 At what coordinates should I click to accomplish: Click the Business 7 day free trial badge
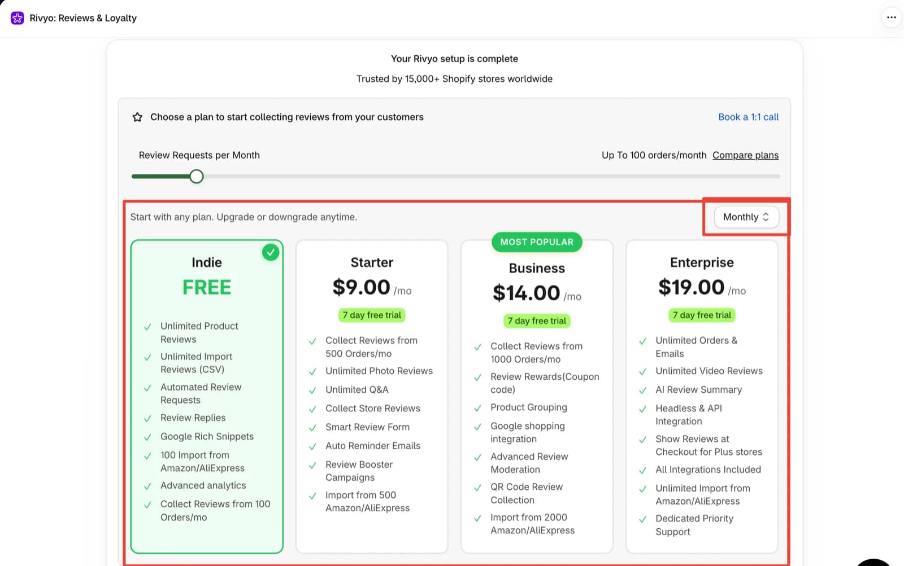(537, 321)
